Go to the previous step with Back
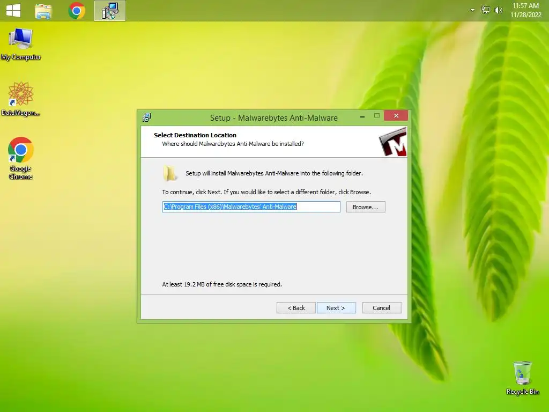 tap(296, 308)
